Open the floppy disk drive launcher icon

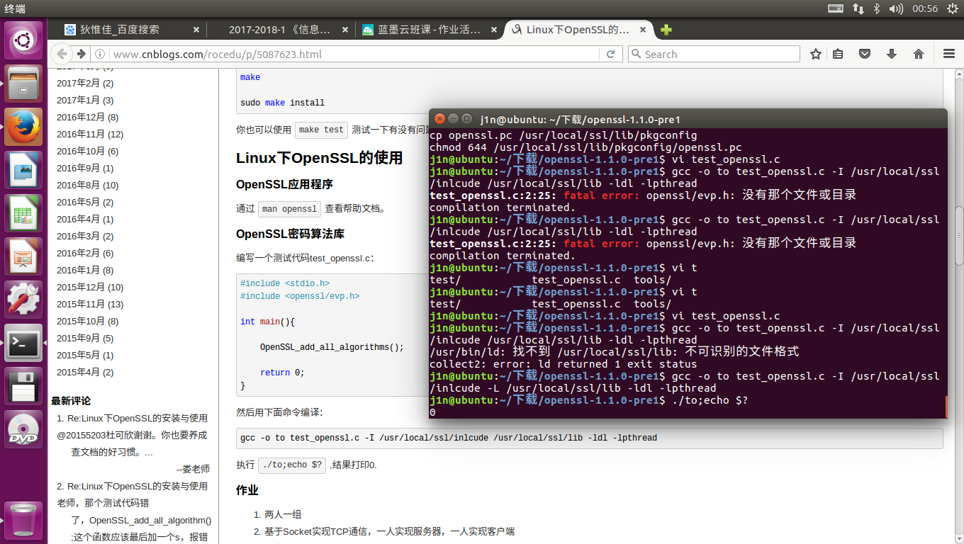pyautogui.click(x=23, y=386)
